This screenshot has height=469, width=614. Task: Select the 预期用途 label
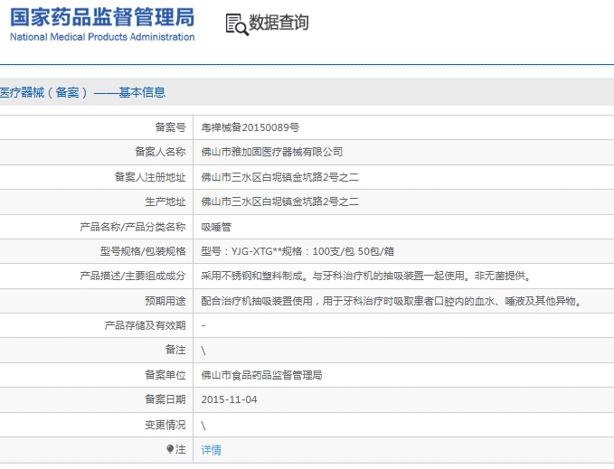[165, 301]
